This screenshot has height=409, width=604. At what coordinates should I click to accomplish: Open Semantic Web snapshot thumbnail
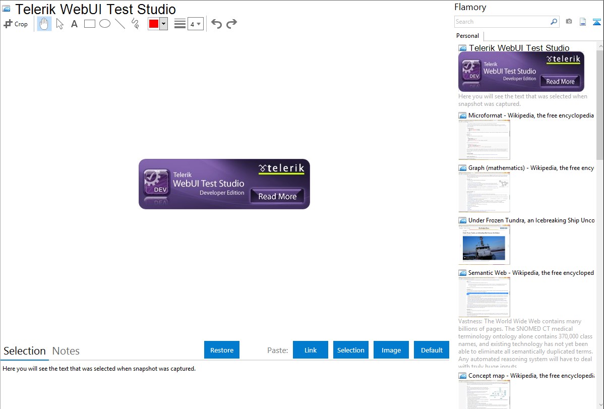click(x=484, y=297)
